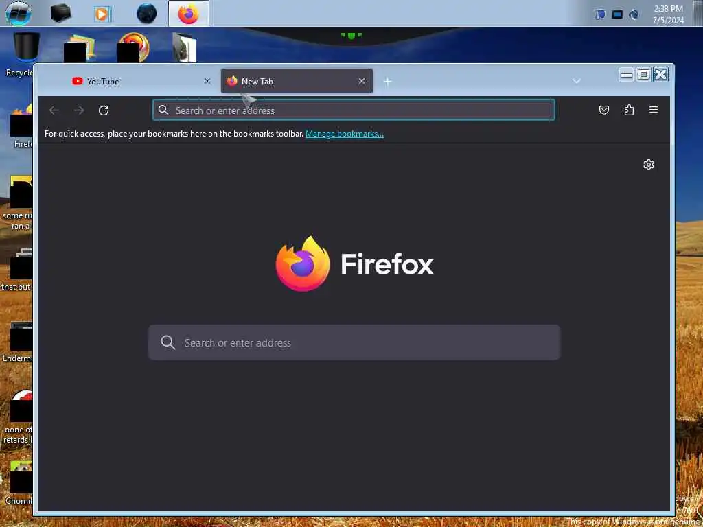
Task: Open the Windows Start orb
Action: pyautogui.click(x=19, y=13)
